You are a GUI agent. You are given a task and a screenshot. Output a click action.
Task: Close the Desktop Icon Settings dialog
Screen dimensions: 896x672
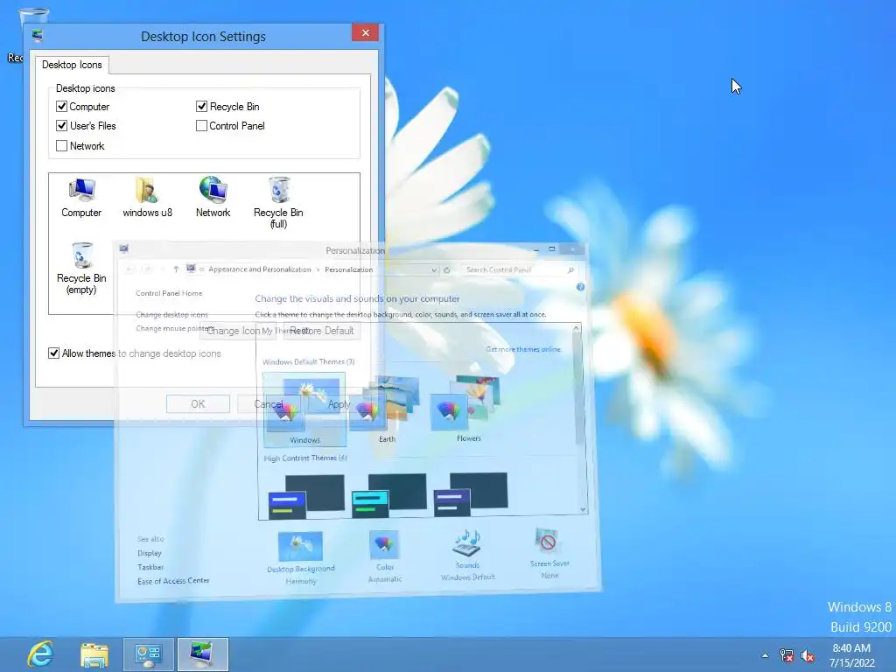(x=365, y=32)
